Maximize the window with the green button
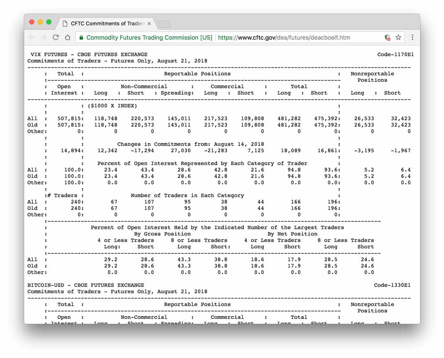Viewport: 444px width, 358px height. [49, 22]
